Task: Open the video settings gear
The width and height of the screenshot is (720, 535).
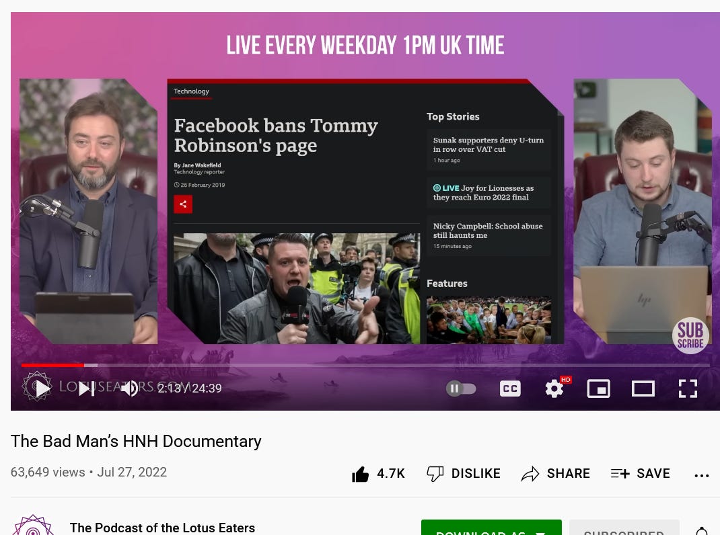Action: coord(554,388)
